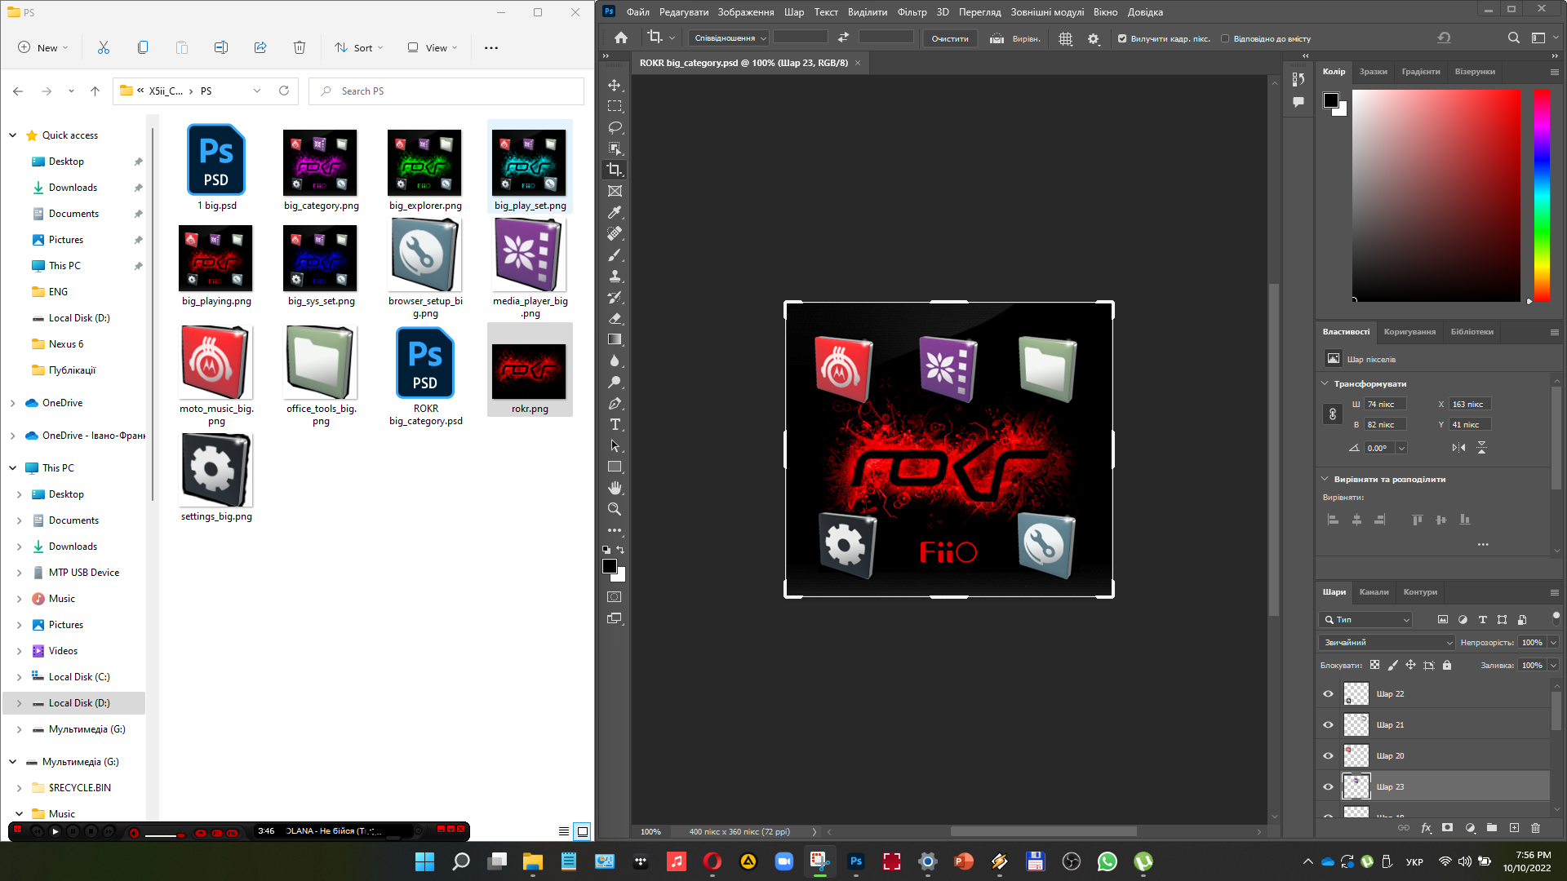Switch to Канали tab
The image size is (1567, 881).
tap(1374, 592)
